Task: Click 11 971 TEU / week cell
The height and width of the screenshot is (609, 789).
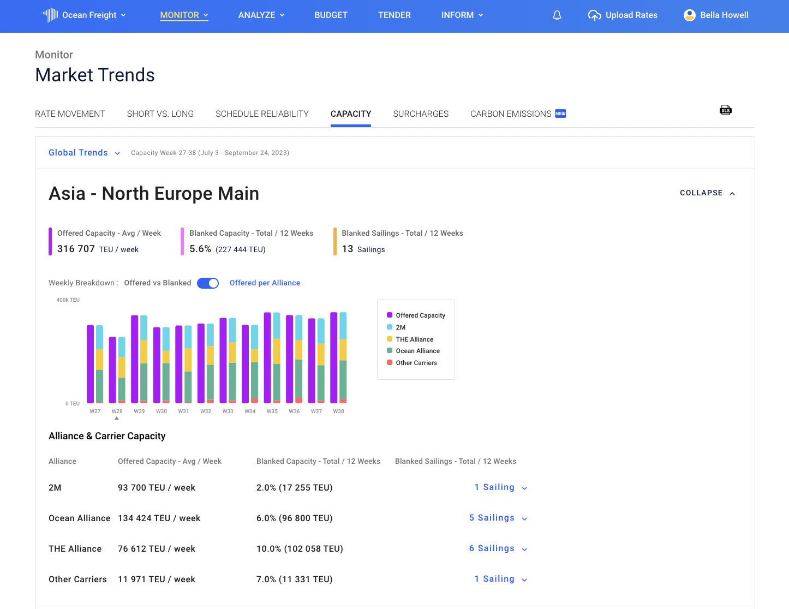Action: (157, 579)
